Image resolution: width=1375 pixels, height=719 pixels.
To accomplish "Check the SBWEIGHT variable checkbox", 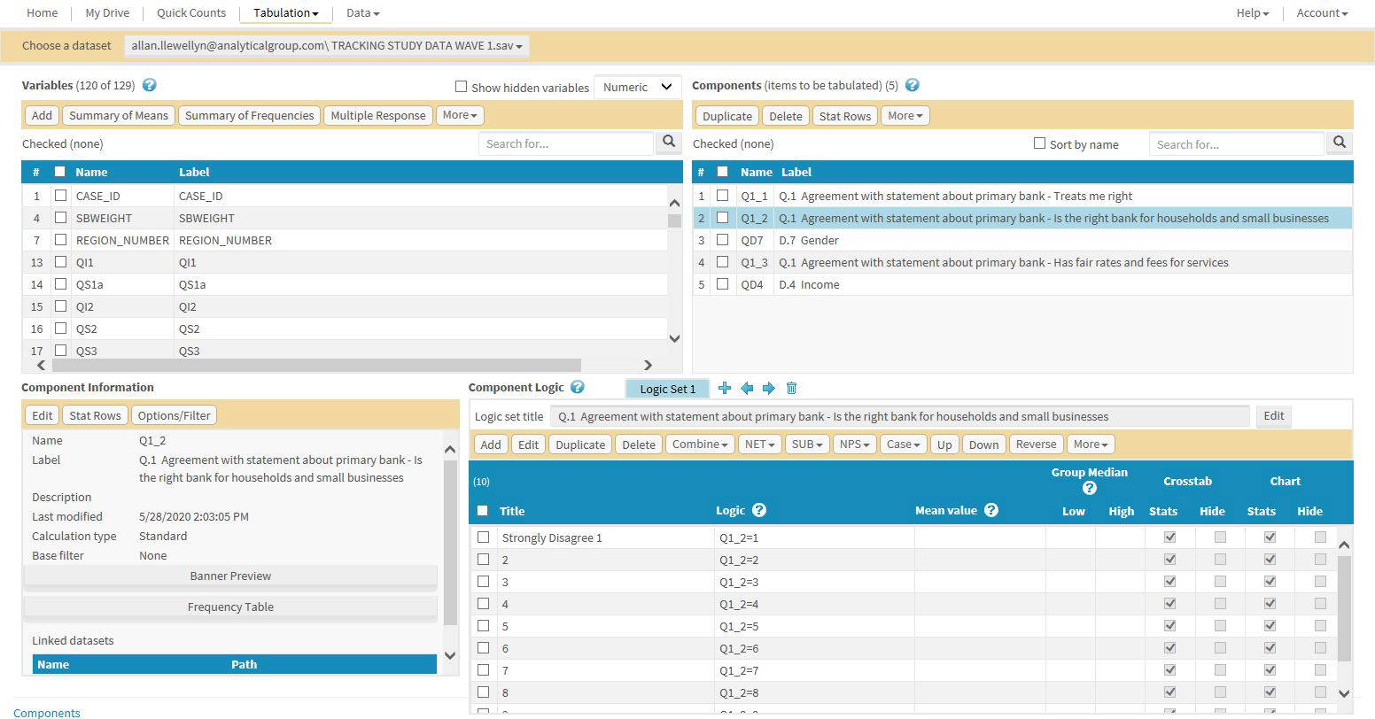I will [60, 218].
